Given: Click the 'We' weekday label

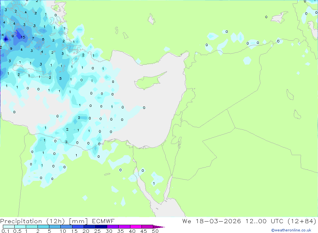Looking at the screenshot, I should click(187, 221).
